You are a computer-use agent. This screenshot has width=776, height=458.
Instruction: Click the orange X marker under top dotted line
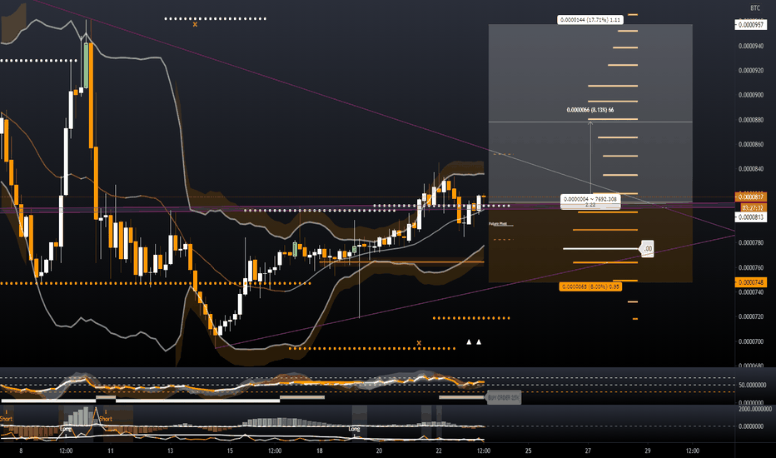click(195, 24)
